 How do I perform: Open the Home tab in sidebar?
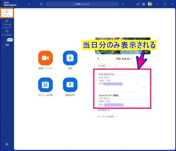point(7,13)
